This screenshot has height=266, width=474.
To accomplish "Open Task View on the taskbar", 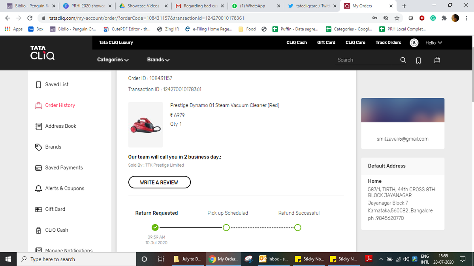I will point(161,259).
